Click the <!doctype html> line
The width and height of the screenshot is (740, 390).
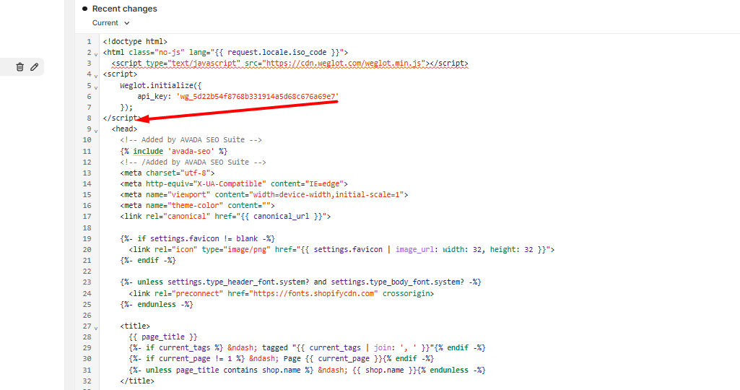[135, 42]
